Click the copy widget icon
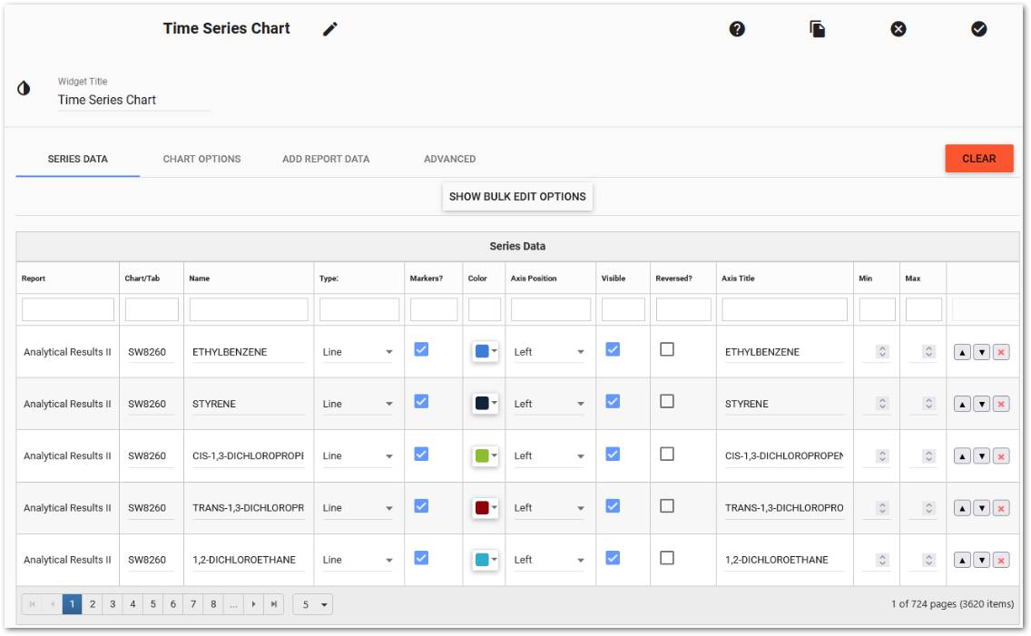1031x636 pixels. (x=818, y=29)
